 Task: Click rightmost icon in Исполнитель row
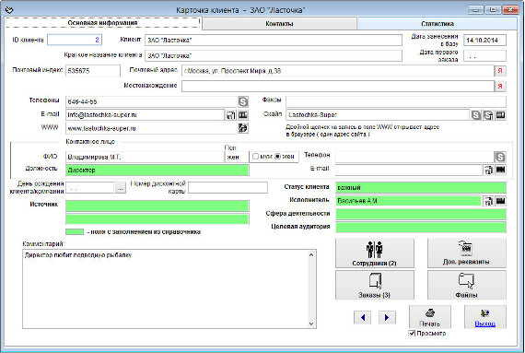coord(500,201)
